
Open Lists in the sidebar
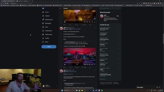click(x=45, y=27)
